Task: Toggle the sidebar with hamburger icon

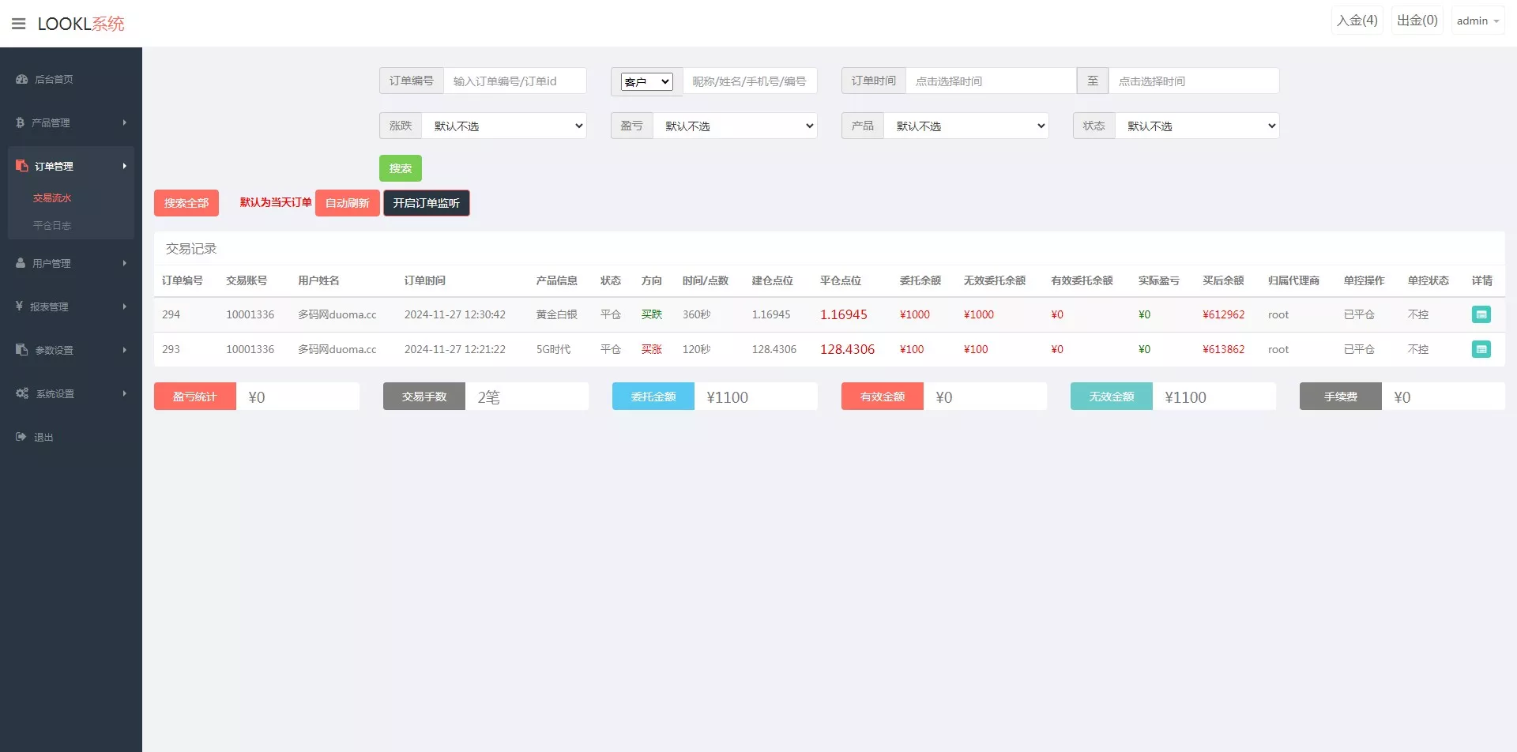Action: [18, 23]
